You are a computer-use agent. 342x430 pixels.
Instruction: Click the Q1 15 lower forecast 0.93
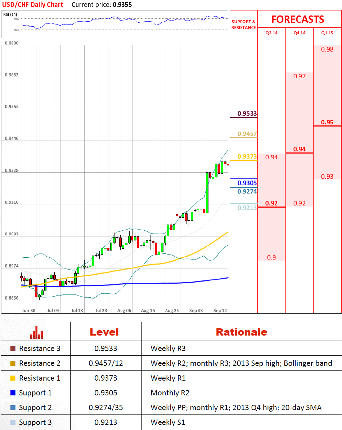pos(327,176)
